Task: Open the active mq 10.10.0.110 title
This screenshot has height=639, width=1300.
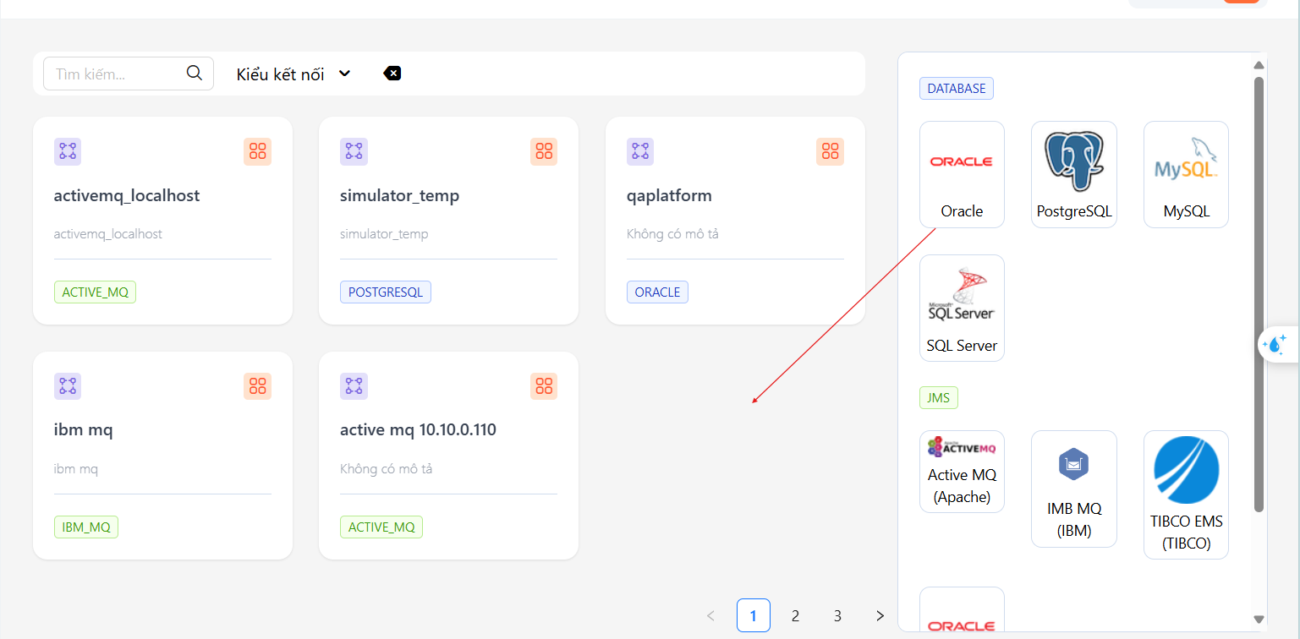Action: click(418, 429)
